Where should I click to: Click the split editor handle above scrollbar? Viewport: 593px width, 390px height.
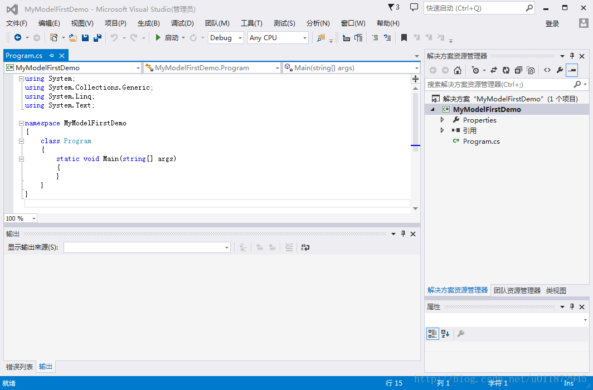coord(415,79)
